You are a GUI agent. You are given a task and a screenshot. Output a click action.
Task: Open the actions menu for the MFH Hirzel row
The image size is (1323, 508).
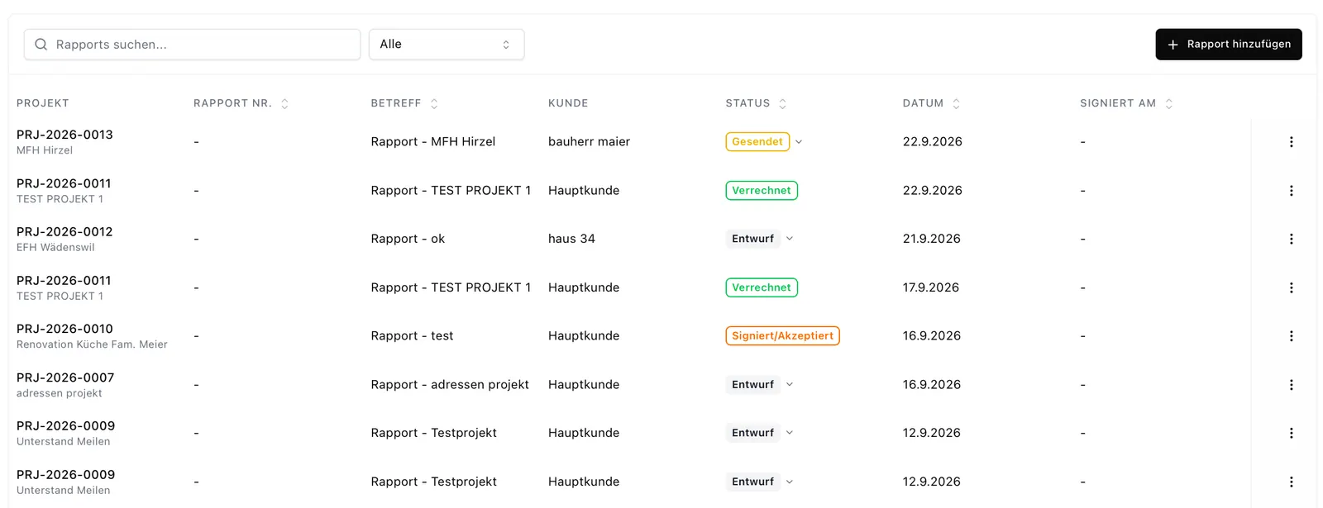click(1291, 142)
